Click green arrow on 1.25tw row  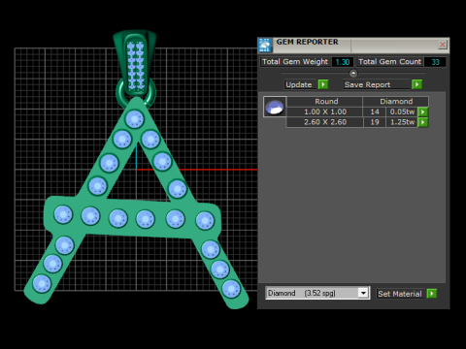[x=423, y=122]
